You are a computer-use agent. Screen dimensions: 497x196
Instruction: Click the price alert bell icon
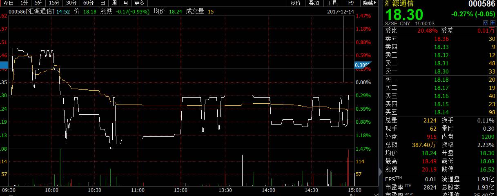pyautogui.click(x=485, y=23)
